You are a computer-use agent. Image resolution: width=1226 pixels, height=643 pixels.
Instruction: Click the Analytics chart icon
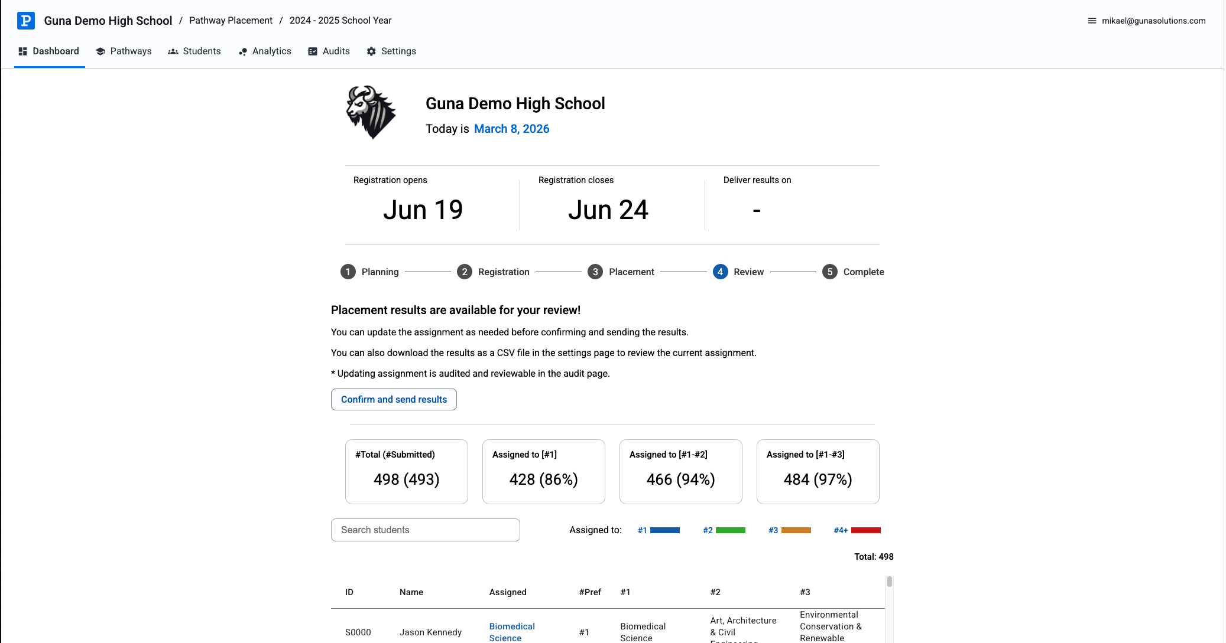click(243, 52)
